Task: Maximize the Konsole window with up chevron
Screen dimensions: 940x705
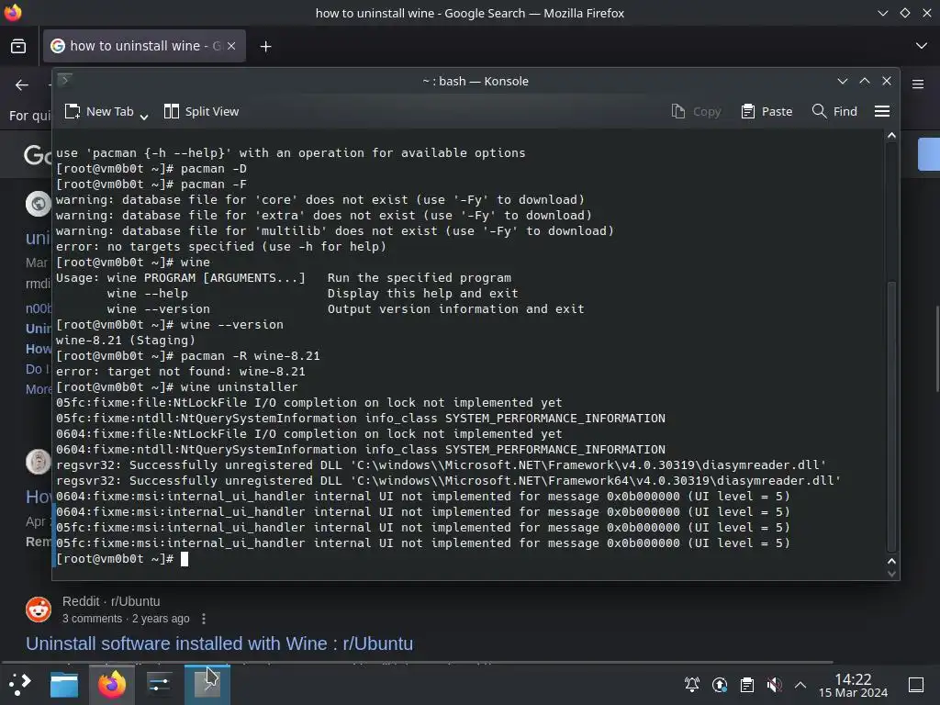Action: (x=865, y=81)
